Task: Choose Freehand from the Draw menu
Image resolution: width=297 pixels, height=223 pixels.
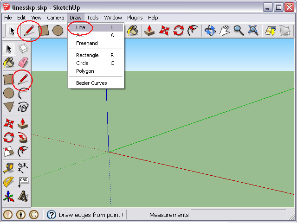Action: click(x=96, y=43)
